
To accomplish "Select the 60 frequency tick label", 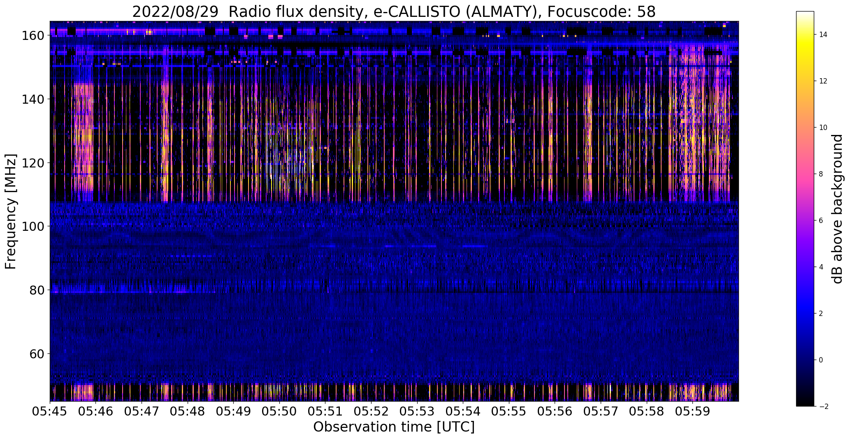I will coord(36,354).
